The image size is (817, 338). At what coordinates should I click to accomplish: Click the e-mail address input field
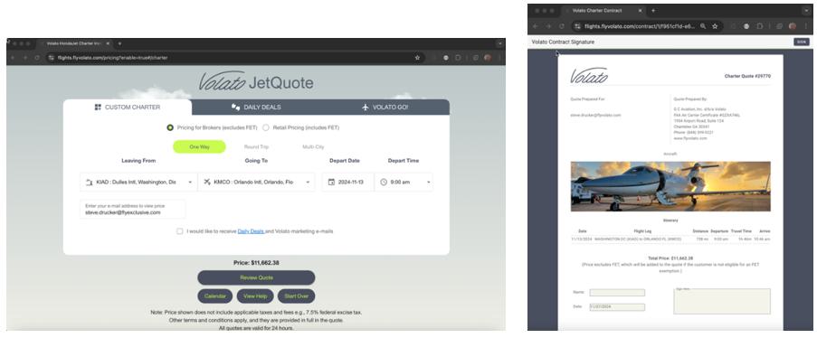coord(133,210)
